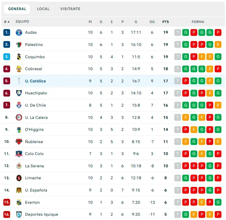Click the Audax team crest icon

pyautogui.click(x=19, y=32)
